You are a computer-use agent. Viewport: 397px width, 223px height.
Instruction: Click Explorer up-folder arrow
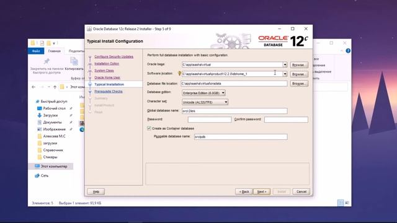[55, 87]
